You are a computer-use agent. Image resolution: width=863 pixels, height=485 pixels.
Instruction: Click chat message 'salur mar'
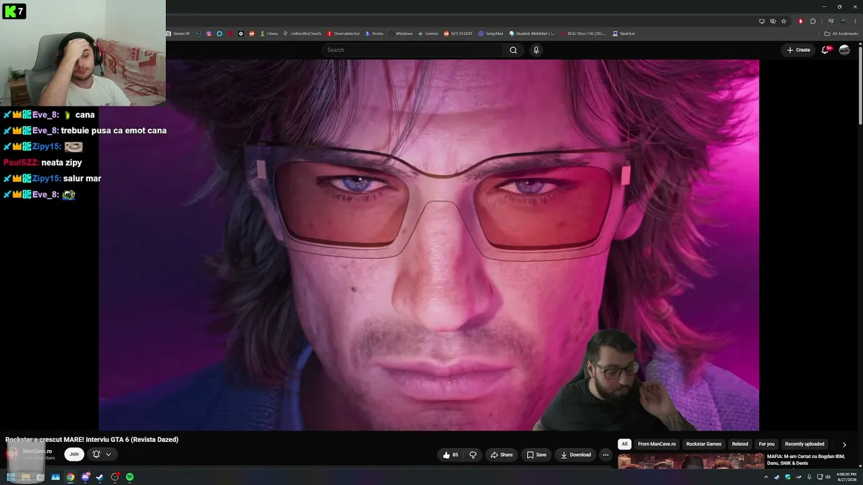click(x=82, y=179)
